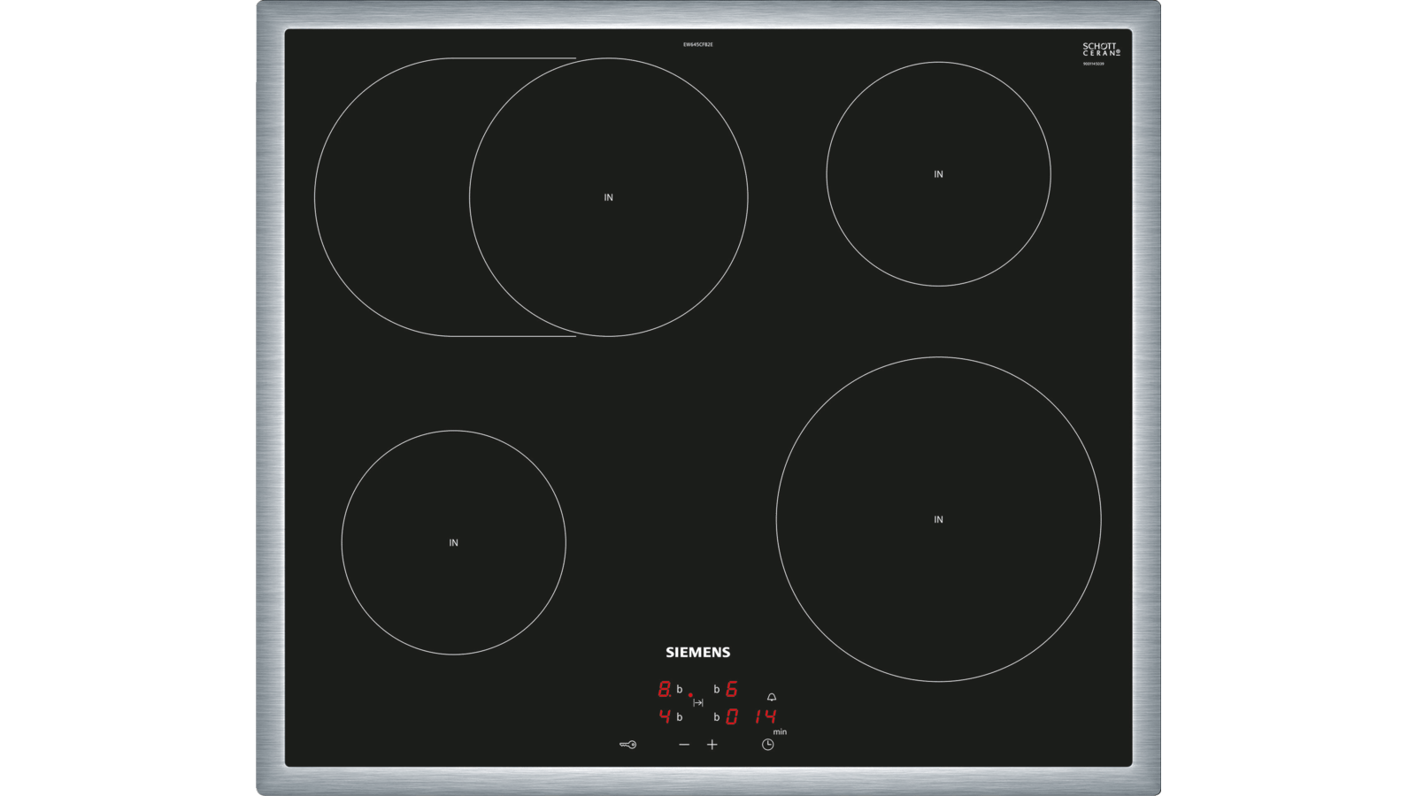Click the EW645CFB2E model number text
This screenshot has width=1416, height=796.
point(697,44)
